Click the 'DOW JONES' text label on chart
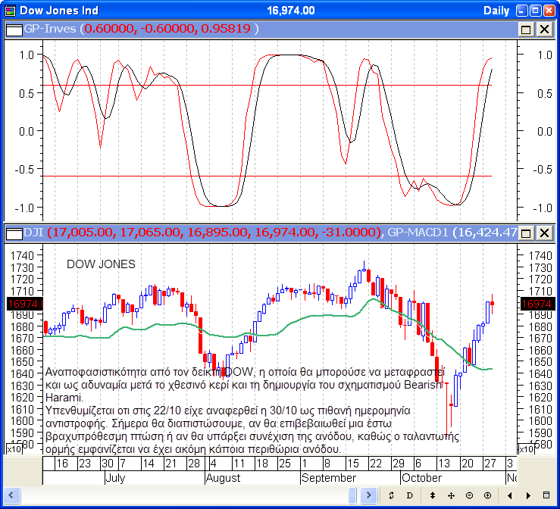Image resolution: width=560 pixels, height=509 pixels. [101, 264]
